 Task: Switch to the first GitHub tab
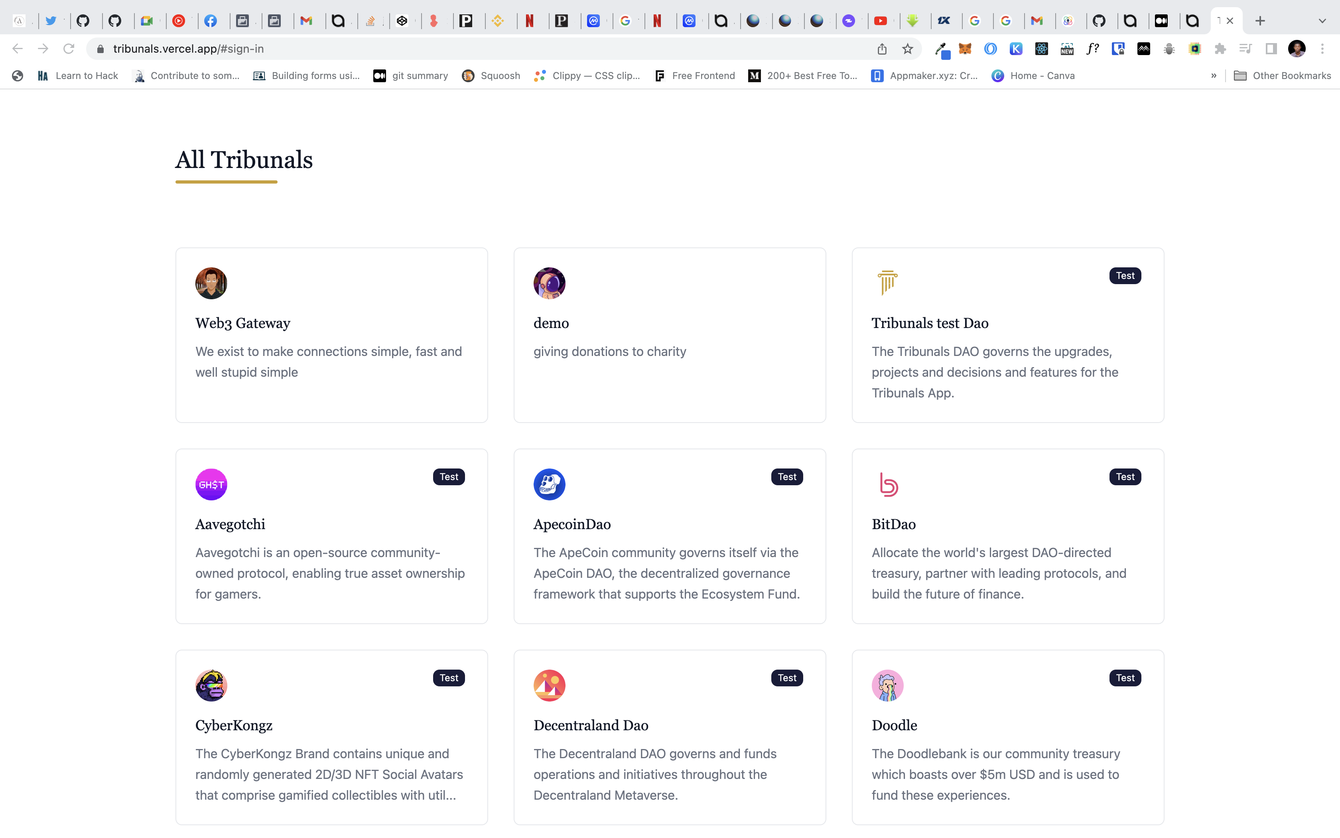83,21
